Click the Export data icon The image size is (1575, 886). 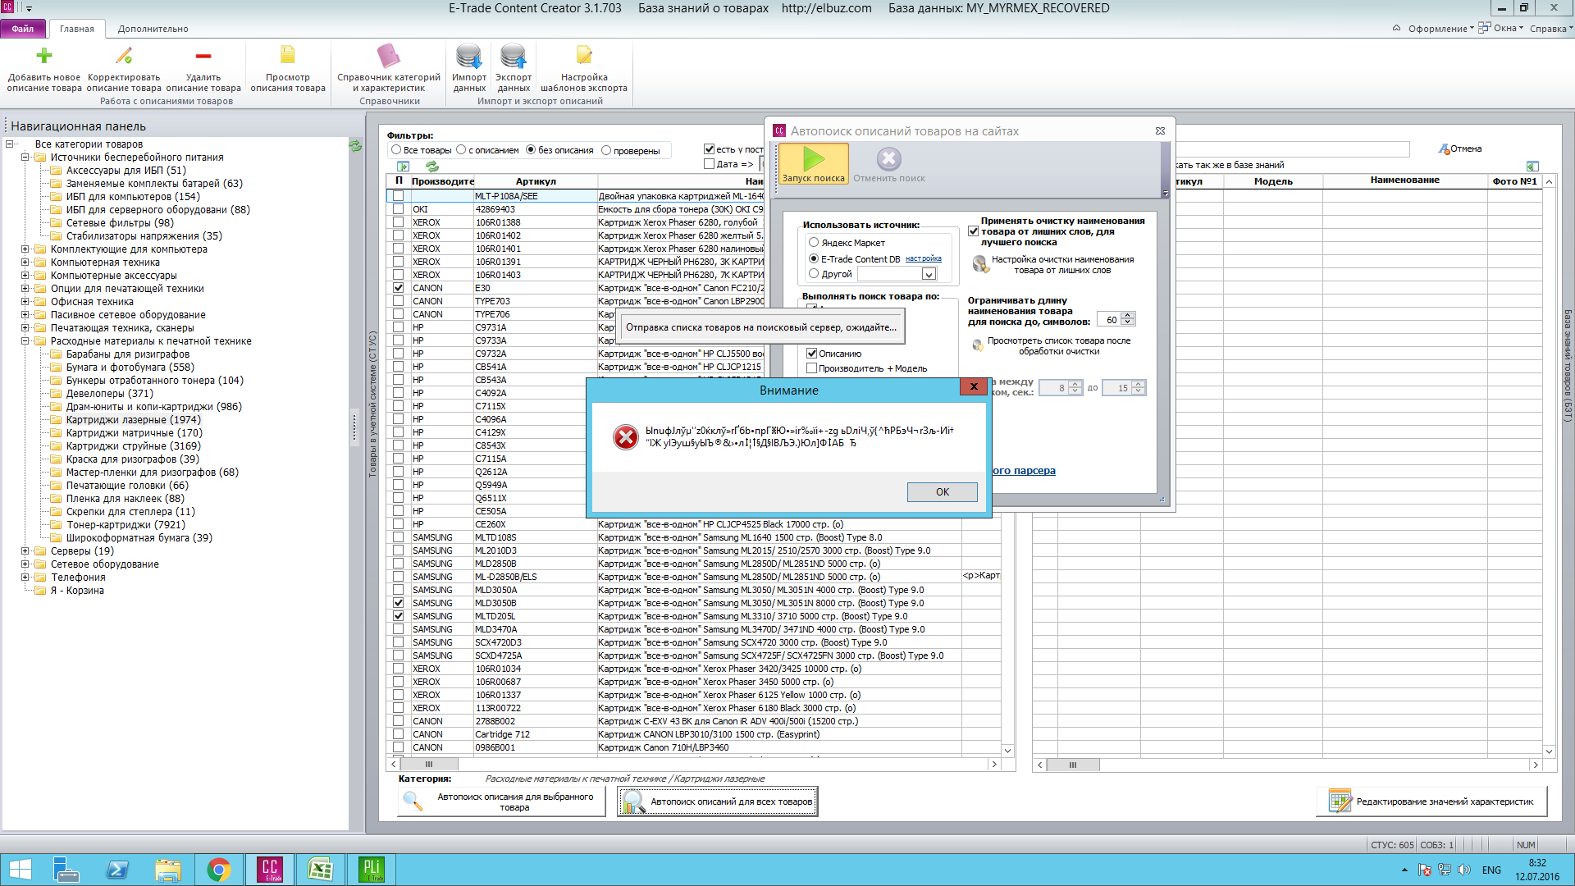(514, 56)
